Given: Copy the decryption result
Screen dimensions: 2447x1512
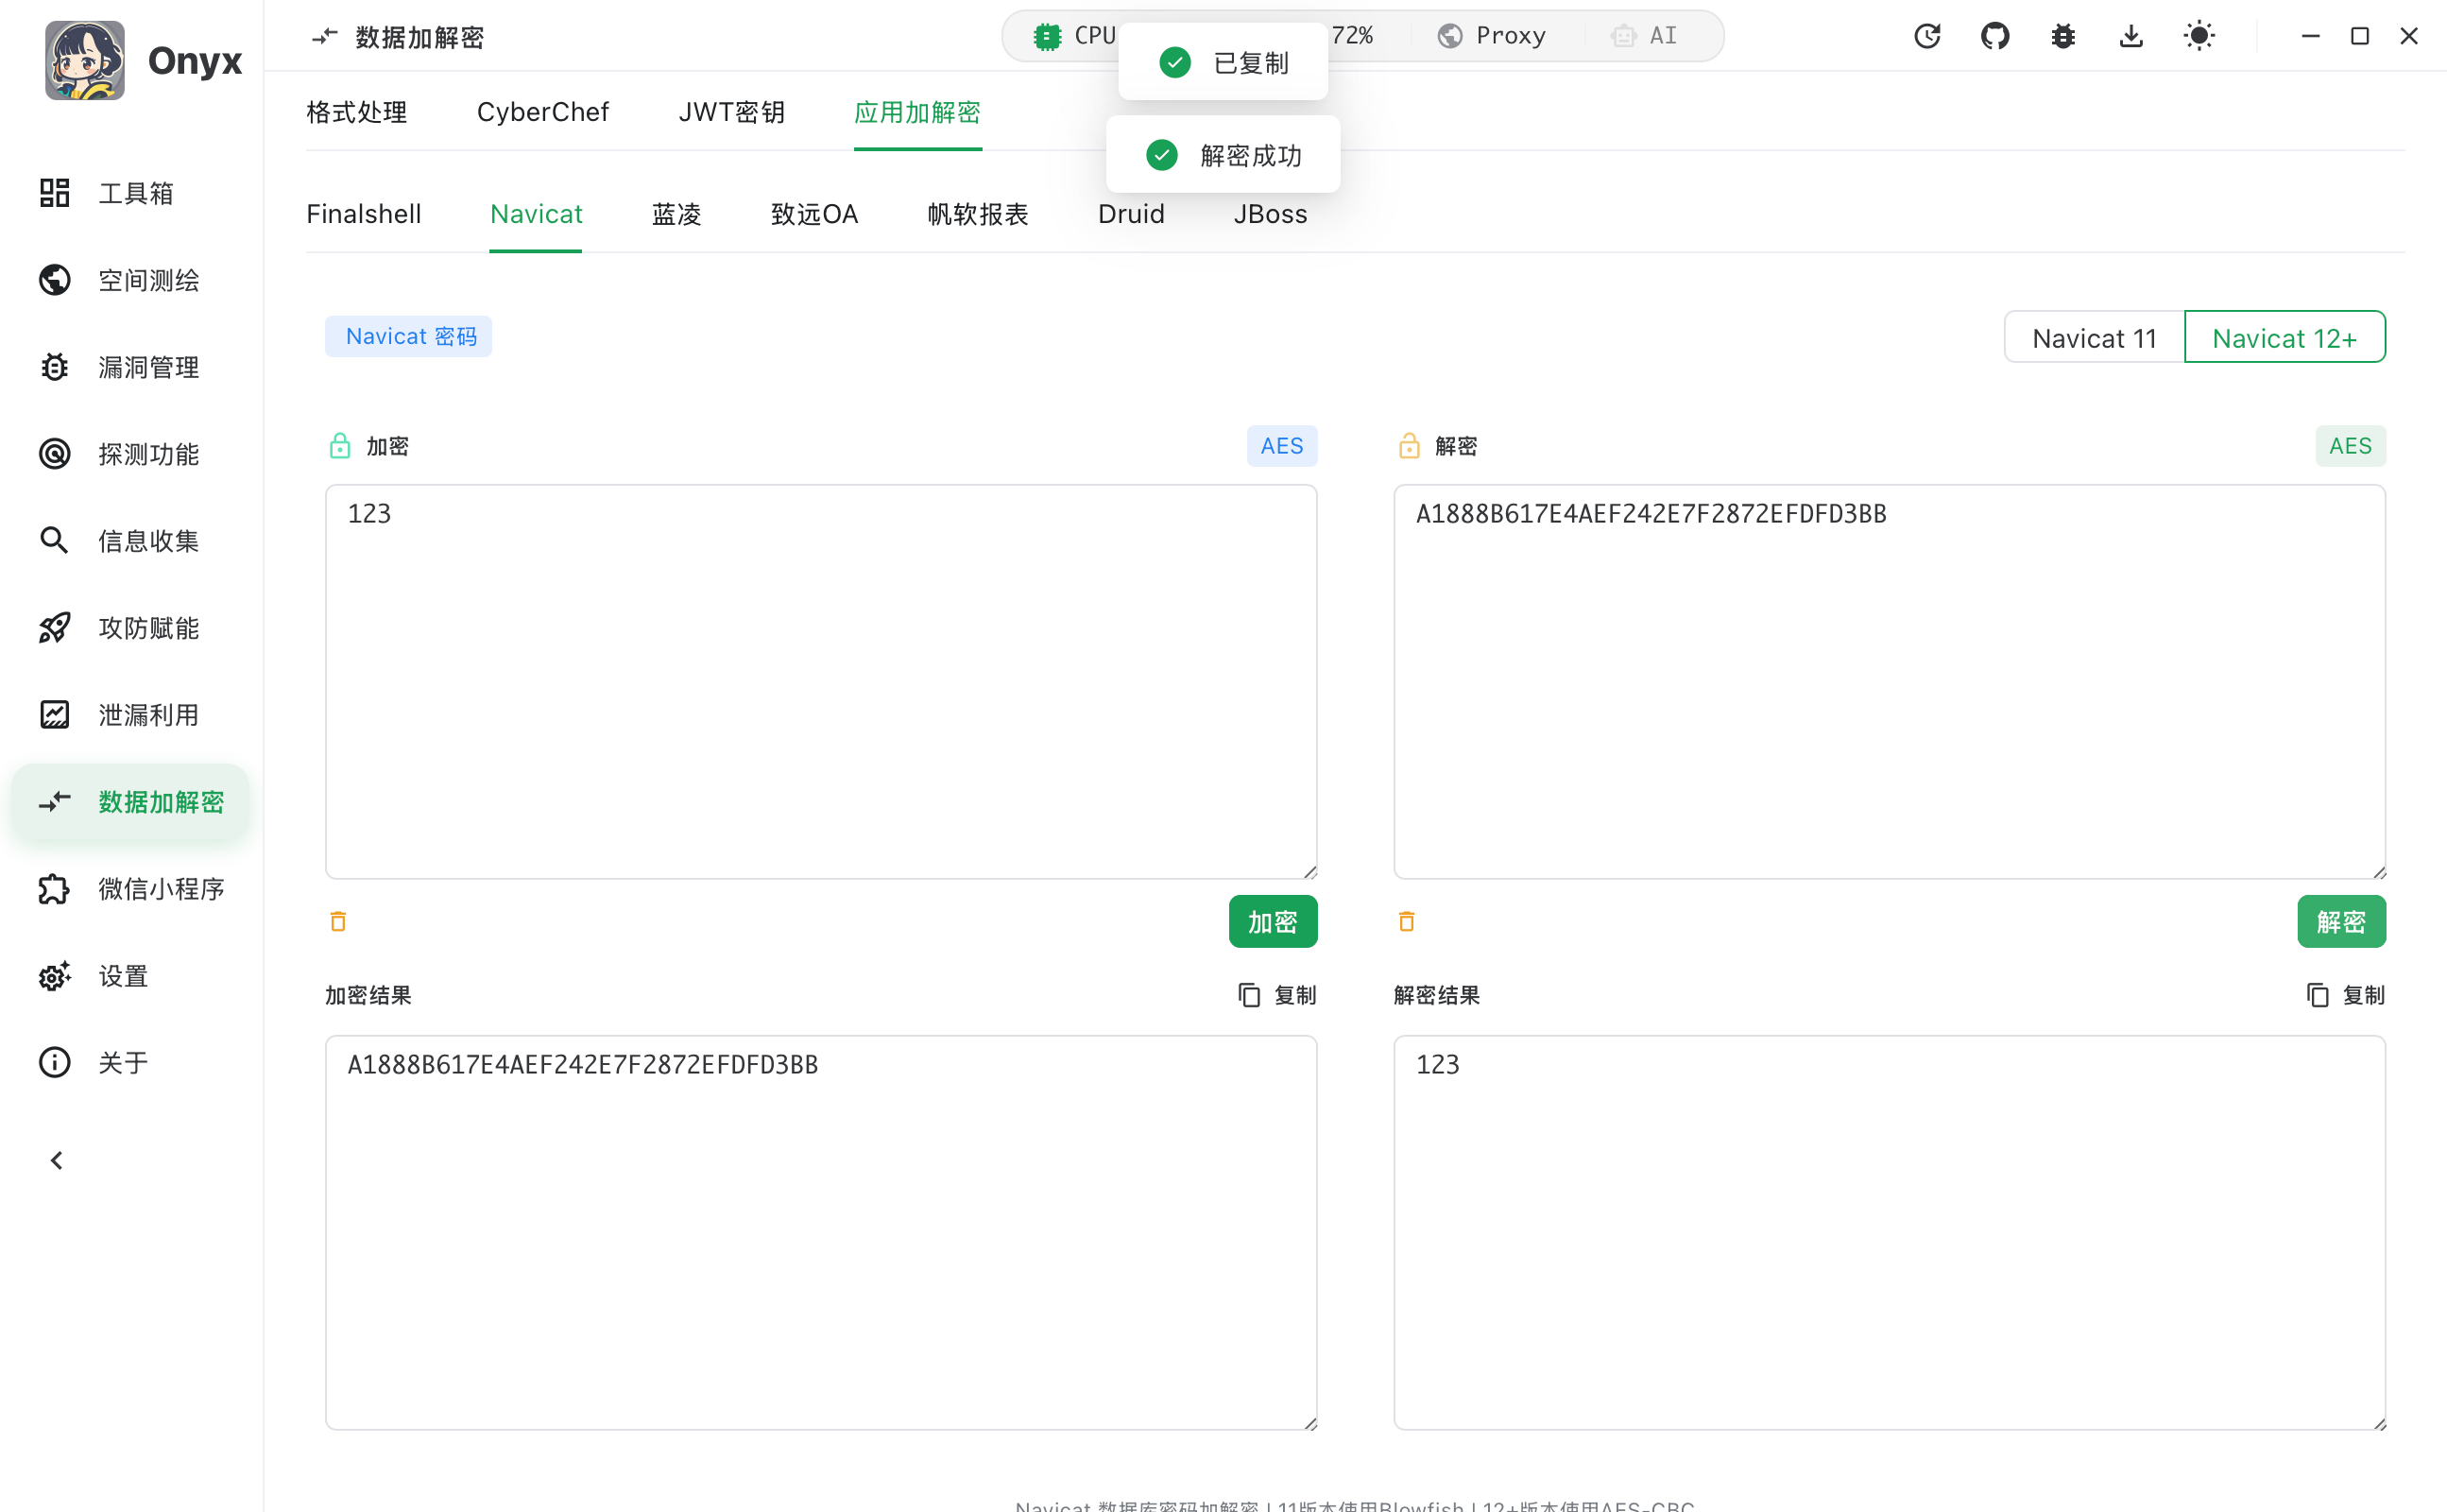Looking at the screenshot, I should (2345, 995).
